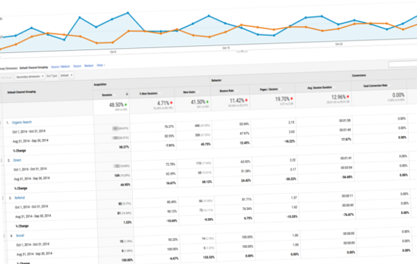Click the 00:03:54 session duration cell
Screen dimensions: 417x264
(x=346, y=167)
